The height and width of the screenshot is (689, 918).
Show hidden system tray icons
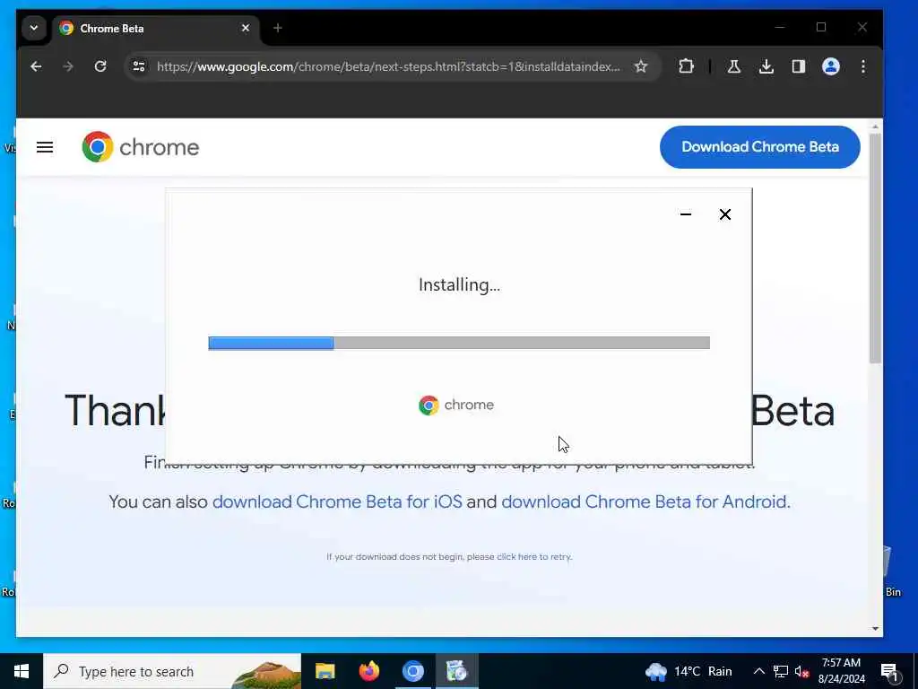[758, 671]
